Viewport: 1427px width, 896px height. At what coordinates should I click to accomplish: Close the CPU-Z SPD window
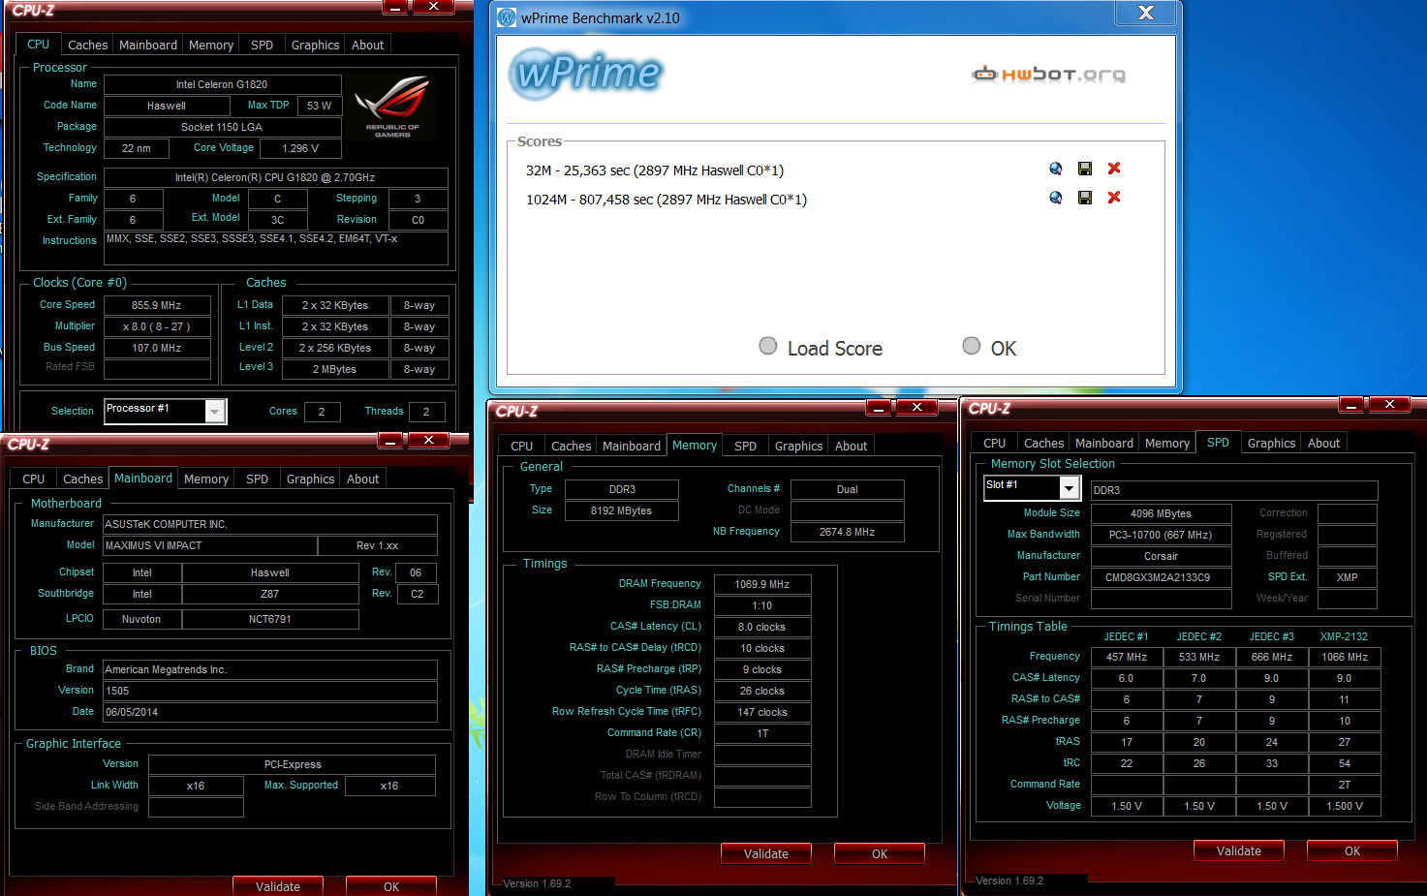coord(1389,405)
